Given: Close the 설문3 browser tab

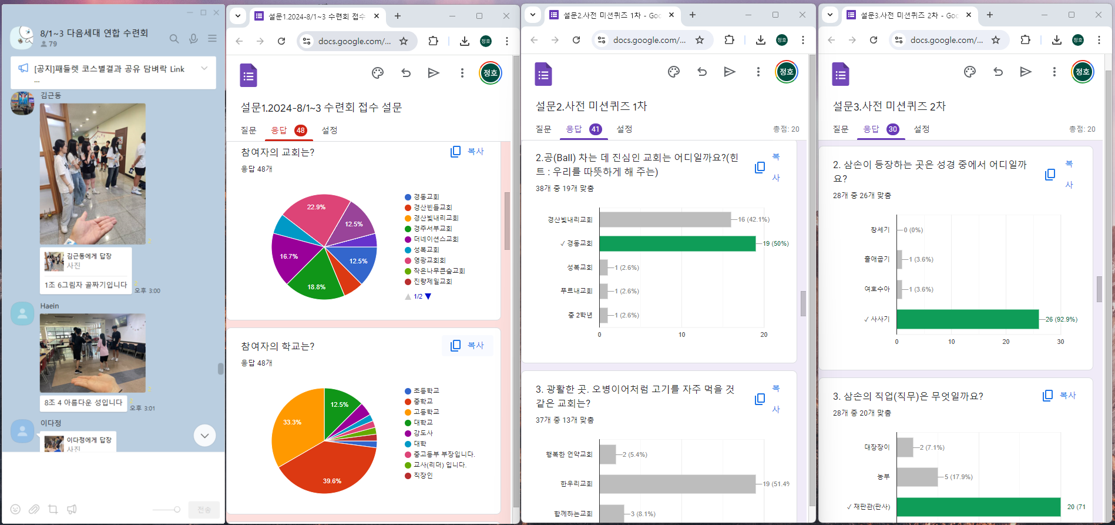Looking at the screenshot, I should pyautogui.click(x=969, y=15).
